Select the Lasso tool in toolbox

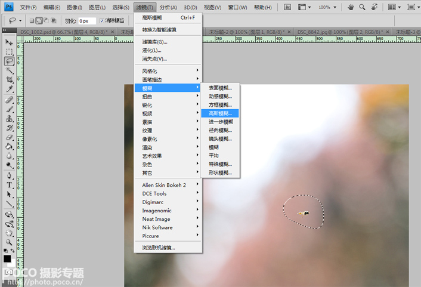[x=9, y=61]
